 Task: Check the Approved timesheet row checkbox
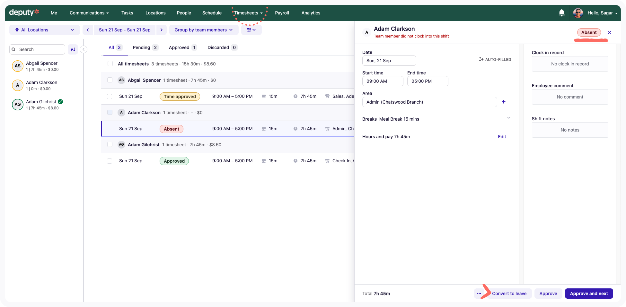click(110, 161)
